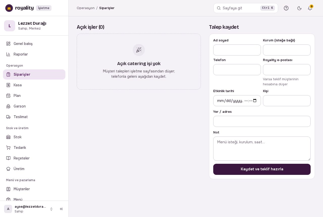
Task: Click the Not textarea field
Action: 262,149
